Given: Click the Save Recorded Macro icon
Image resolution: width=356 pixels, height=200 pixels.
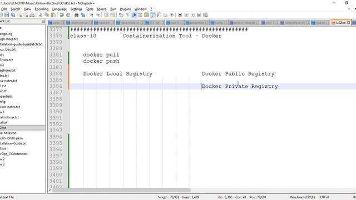Looking at the screenshot, I should [205, 15].
